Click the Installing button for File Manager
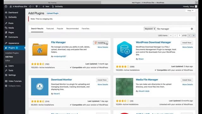Image resolution: width=202 pixels, height=114 pixels. tap(101, 43)
